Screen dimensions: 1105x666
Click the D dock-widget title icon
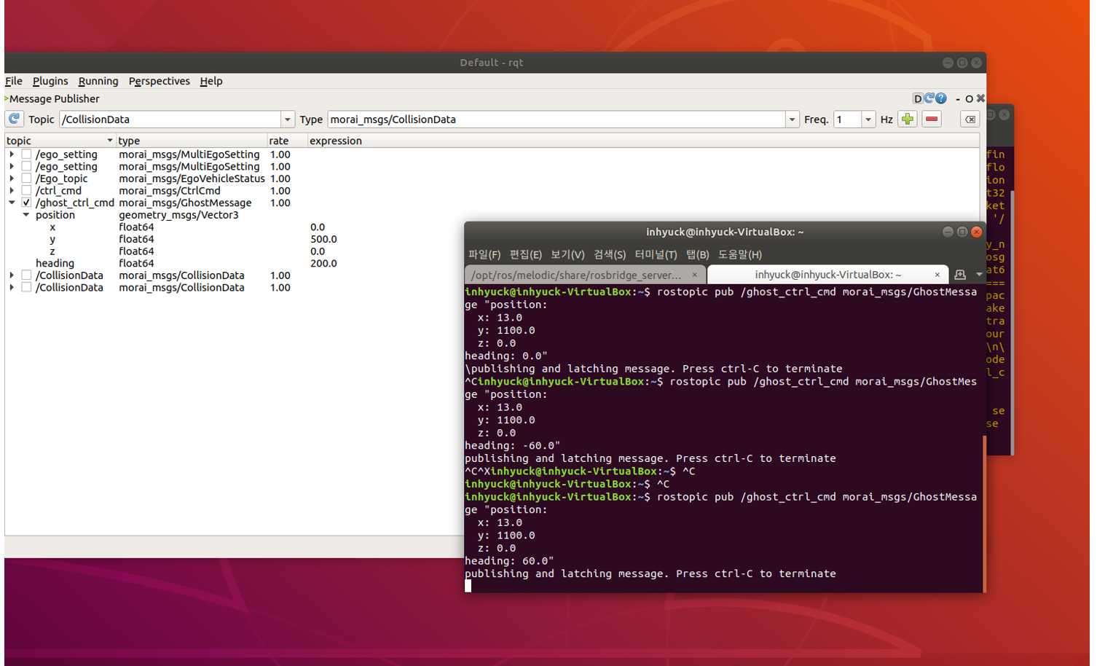(x=918, y=98)
